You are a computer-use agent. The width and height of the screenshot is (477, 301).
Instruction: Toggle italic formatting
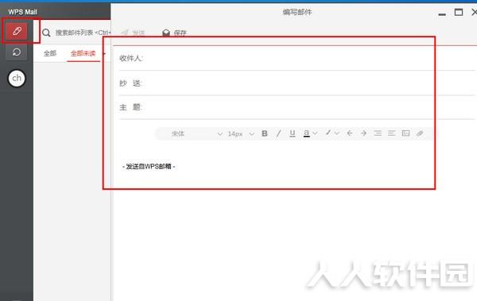coord(278,133)
